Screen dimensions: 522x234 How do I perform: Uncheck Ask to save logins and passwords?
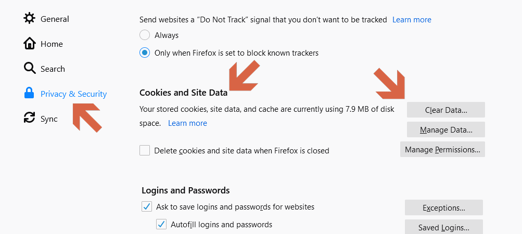tap(147, 207)
